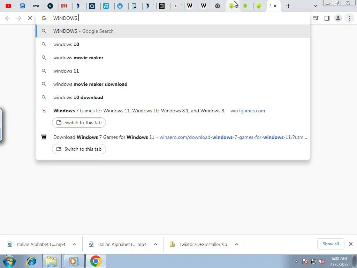The height and width of the screenshot is (268, 357).
Task: Pick the 'windows movie maker' suggestion
Action: [173, 58]
